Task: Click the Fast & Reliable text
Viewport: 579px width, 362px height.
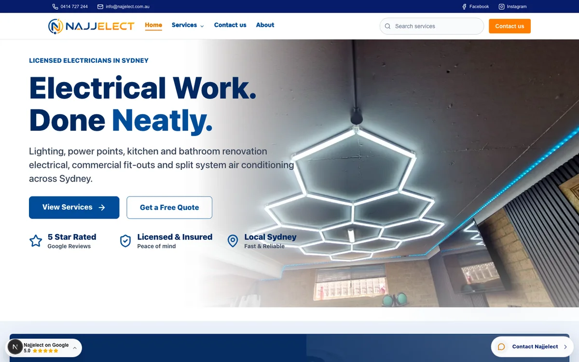Action: [x=264, y=246]
